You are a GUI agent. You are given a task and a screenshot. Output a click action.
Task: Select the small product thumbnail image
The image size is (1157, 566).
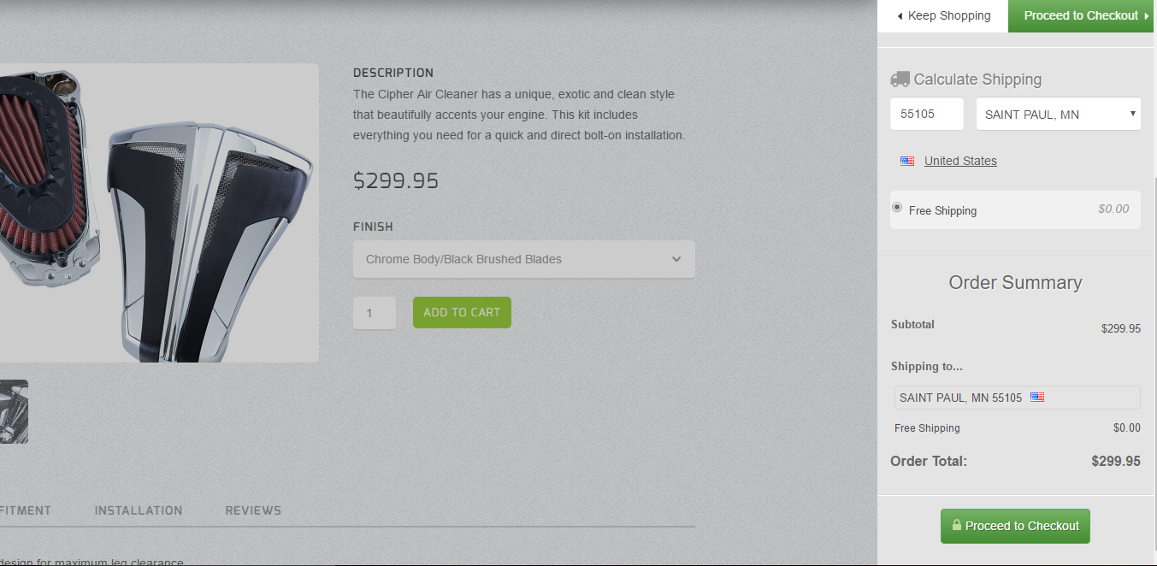14,412
